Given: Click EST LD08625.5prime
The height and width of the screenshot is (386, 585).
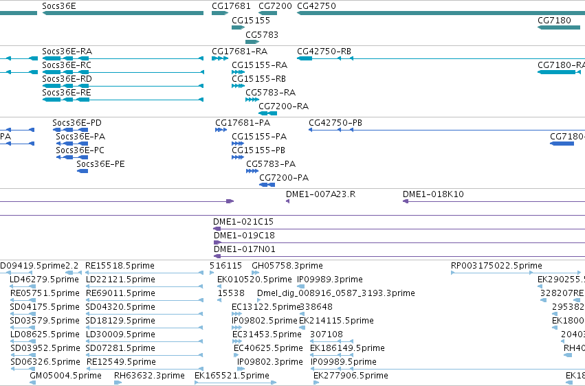Looking at the screenshot, I should pos(45,335).
